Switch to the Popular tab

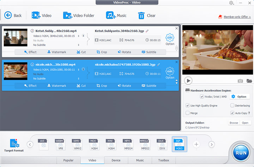68,160
